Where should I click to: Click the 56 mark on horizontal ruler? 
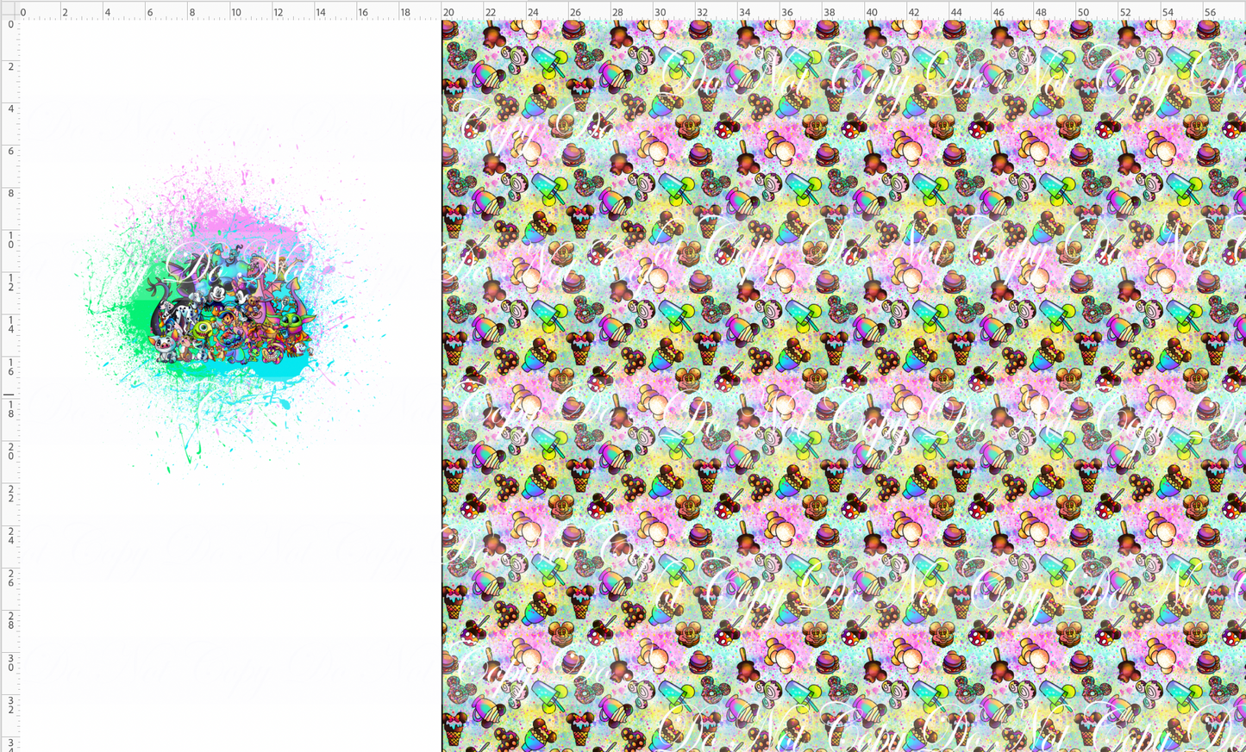pyautogui.click(x=1211, y=12)
